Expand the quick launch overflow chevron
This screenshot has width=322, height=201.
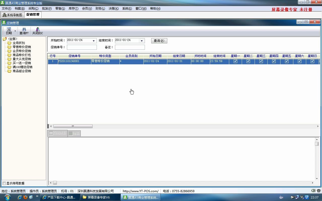coord(37,196)
